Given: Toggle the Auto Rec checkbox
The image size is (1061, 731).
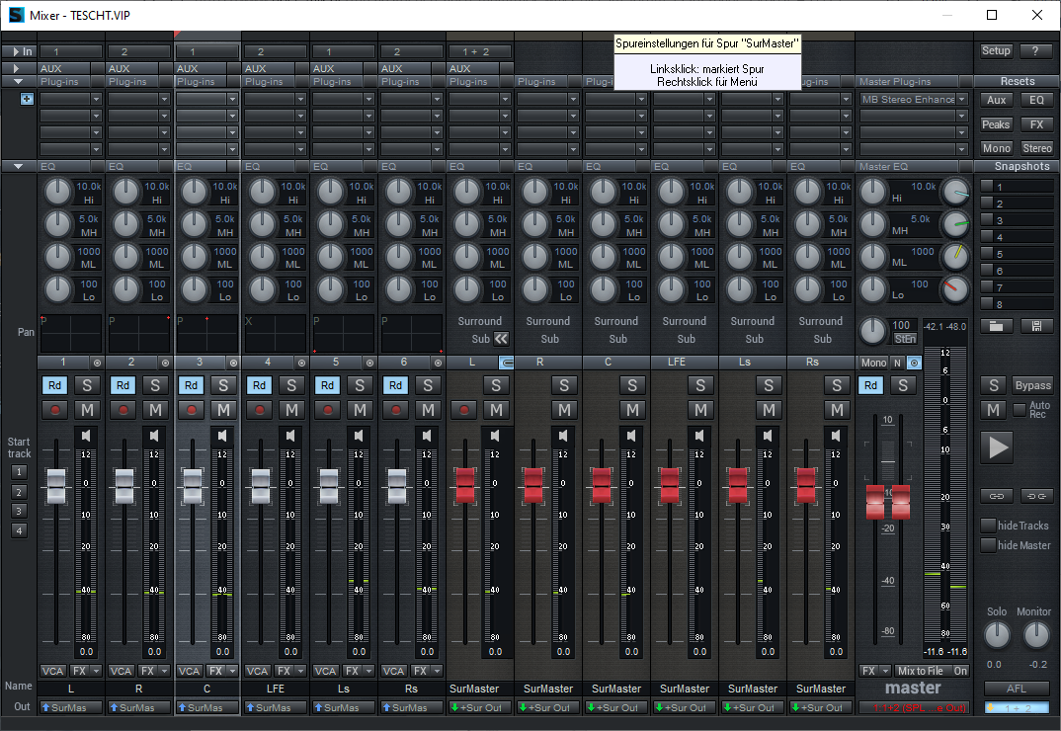Looking at the screenshot, I should click(x=1020, y=409).
